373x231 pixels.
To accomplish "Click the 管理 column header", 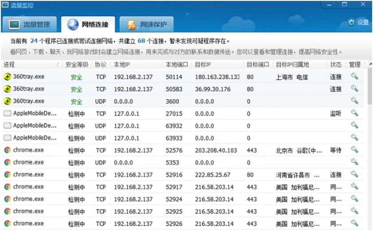I will click(x=355, y=65).
